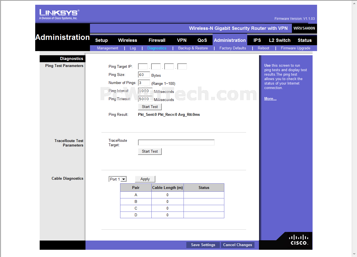Switch to the L2 Switch tab
357x257 pixels.
(280, 40)
